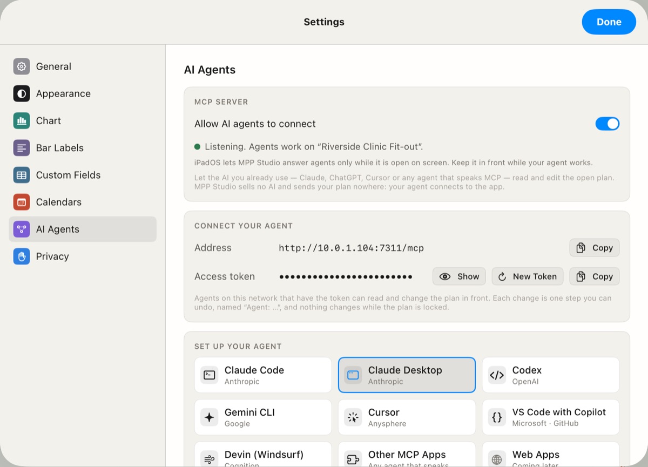Show the hidden access token
The image size is (648, 467).
coord(459,276)
